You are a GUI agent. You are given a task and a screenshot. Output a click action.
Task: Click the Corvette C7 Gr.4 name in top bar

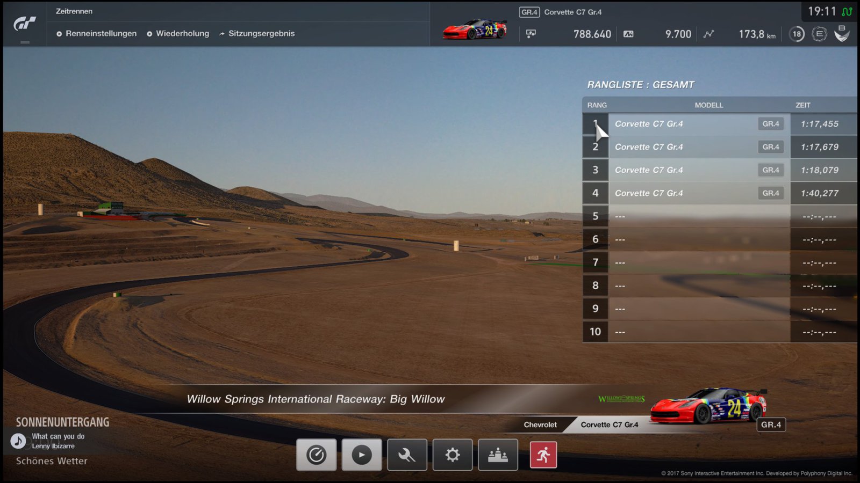pos(573,12)
